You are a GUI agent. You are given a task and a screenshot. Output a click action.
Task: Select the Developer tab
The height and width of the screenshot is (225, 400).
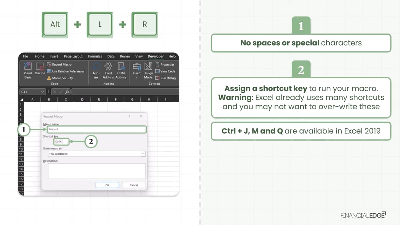(x=156, y=56)
